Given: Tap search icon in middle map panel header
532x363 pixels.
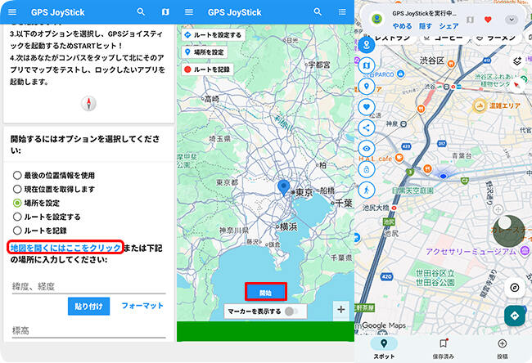Looking at the screenshot, I should click(318, 12).
